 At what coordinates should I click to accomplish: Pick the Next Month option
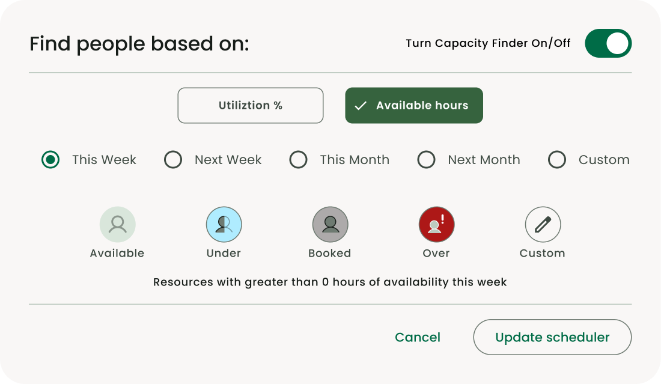click(427, 159)
